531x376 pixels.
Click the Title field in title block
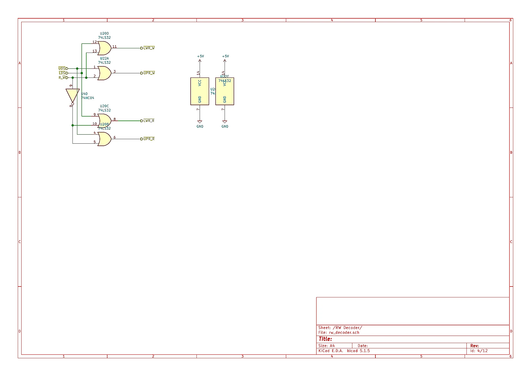pyautogui.click(x=325, y=339)
